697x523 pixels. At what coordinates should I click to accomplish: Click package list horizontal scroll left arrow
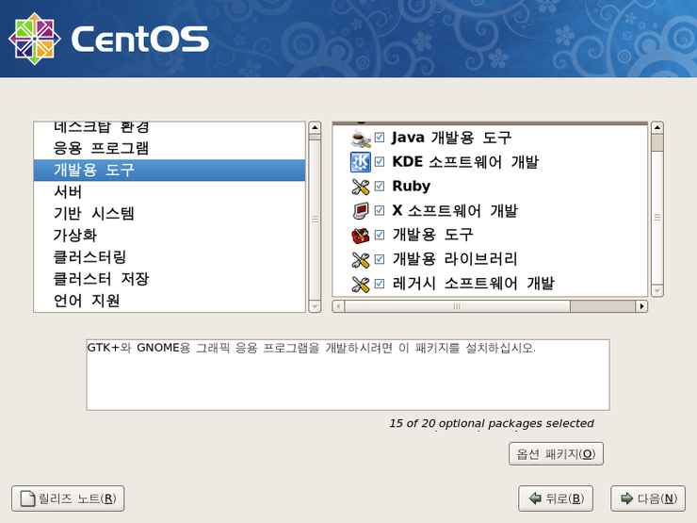[x=338, y=306]
